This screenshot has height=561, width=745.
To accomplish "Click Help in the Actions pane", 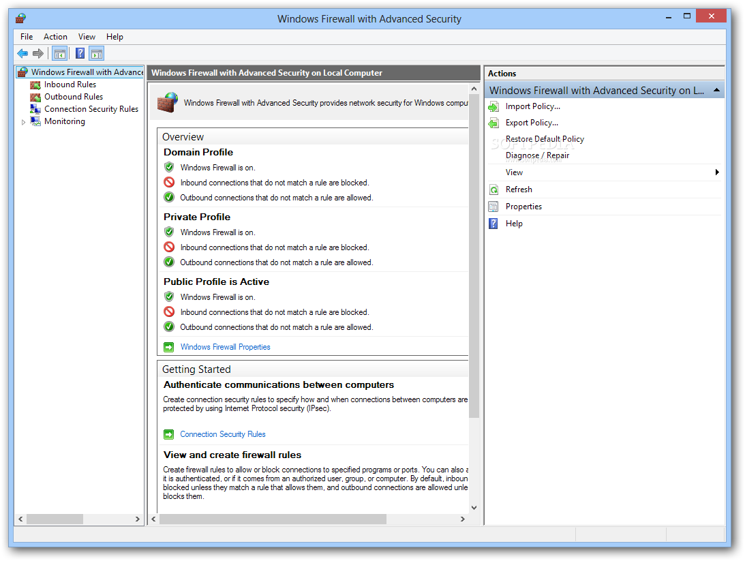I will pos(514,224).
